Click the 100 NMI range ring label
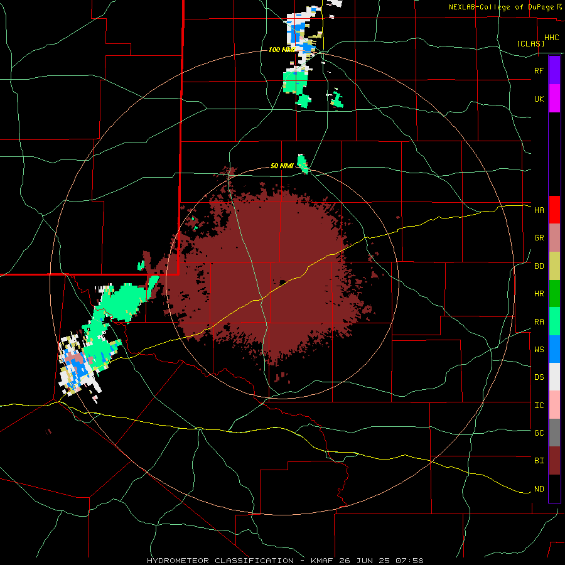This screenshot has width=565, height=565. click(281, 50)
